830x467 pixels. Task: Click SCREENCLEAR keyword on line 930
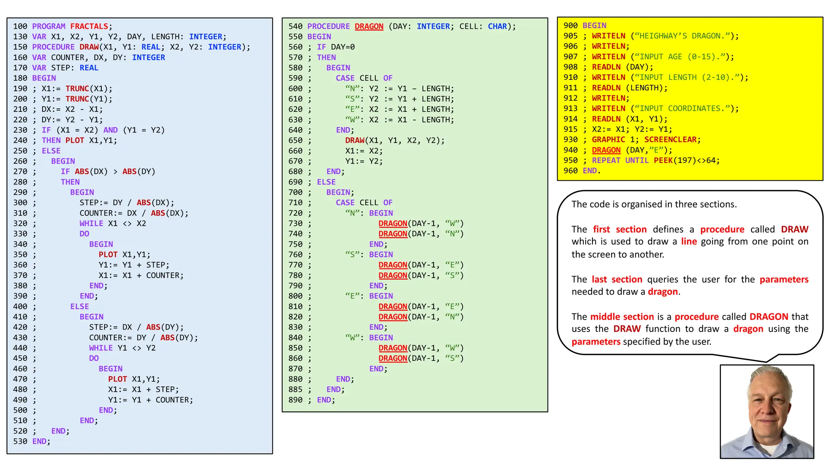(670, 139)
